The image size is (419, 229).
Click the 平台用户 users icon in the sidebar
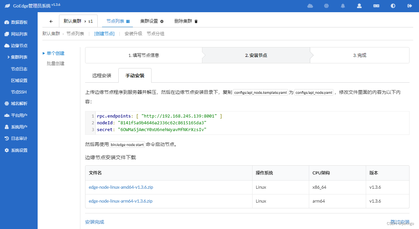click(x=7, y=116)
